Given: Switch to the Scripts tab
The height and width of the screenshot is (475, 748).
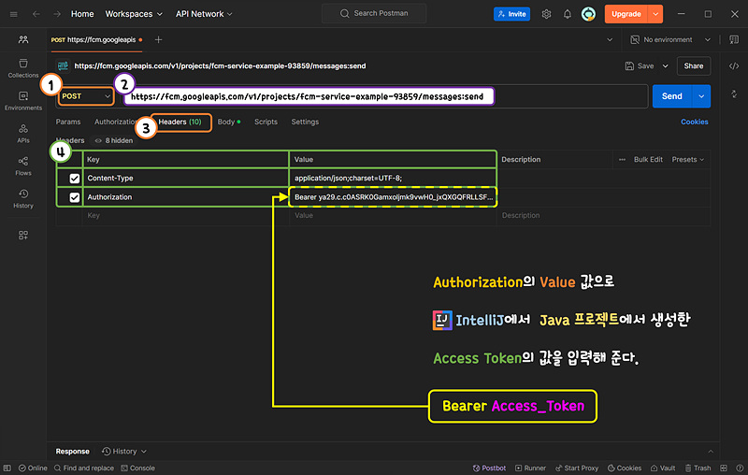Looking at the screenshot, I should click(x=266, y=122).
